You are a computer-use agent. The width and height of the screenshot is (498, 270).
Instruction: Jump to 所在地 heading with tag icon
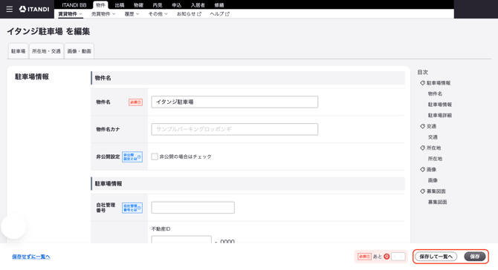coord(430,148)
